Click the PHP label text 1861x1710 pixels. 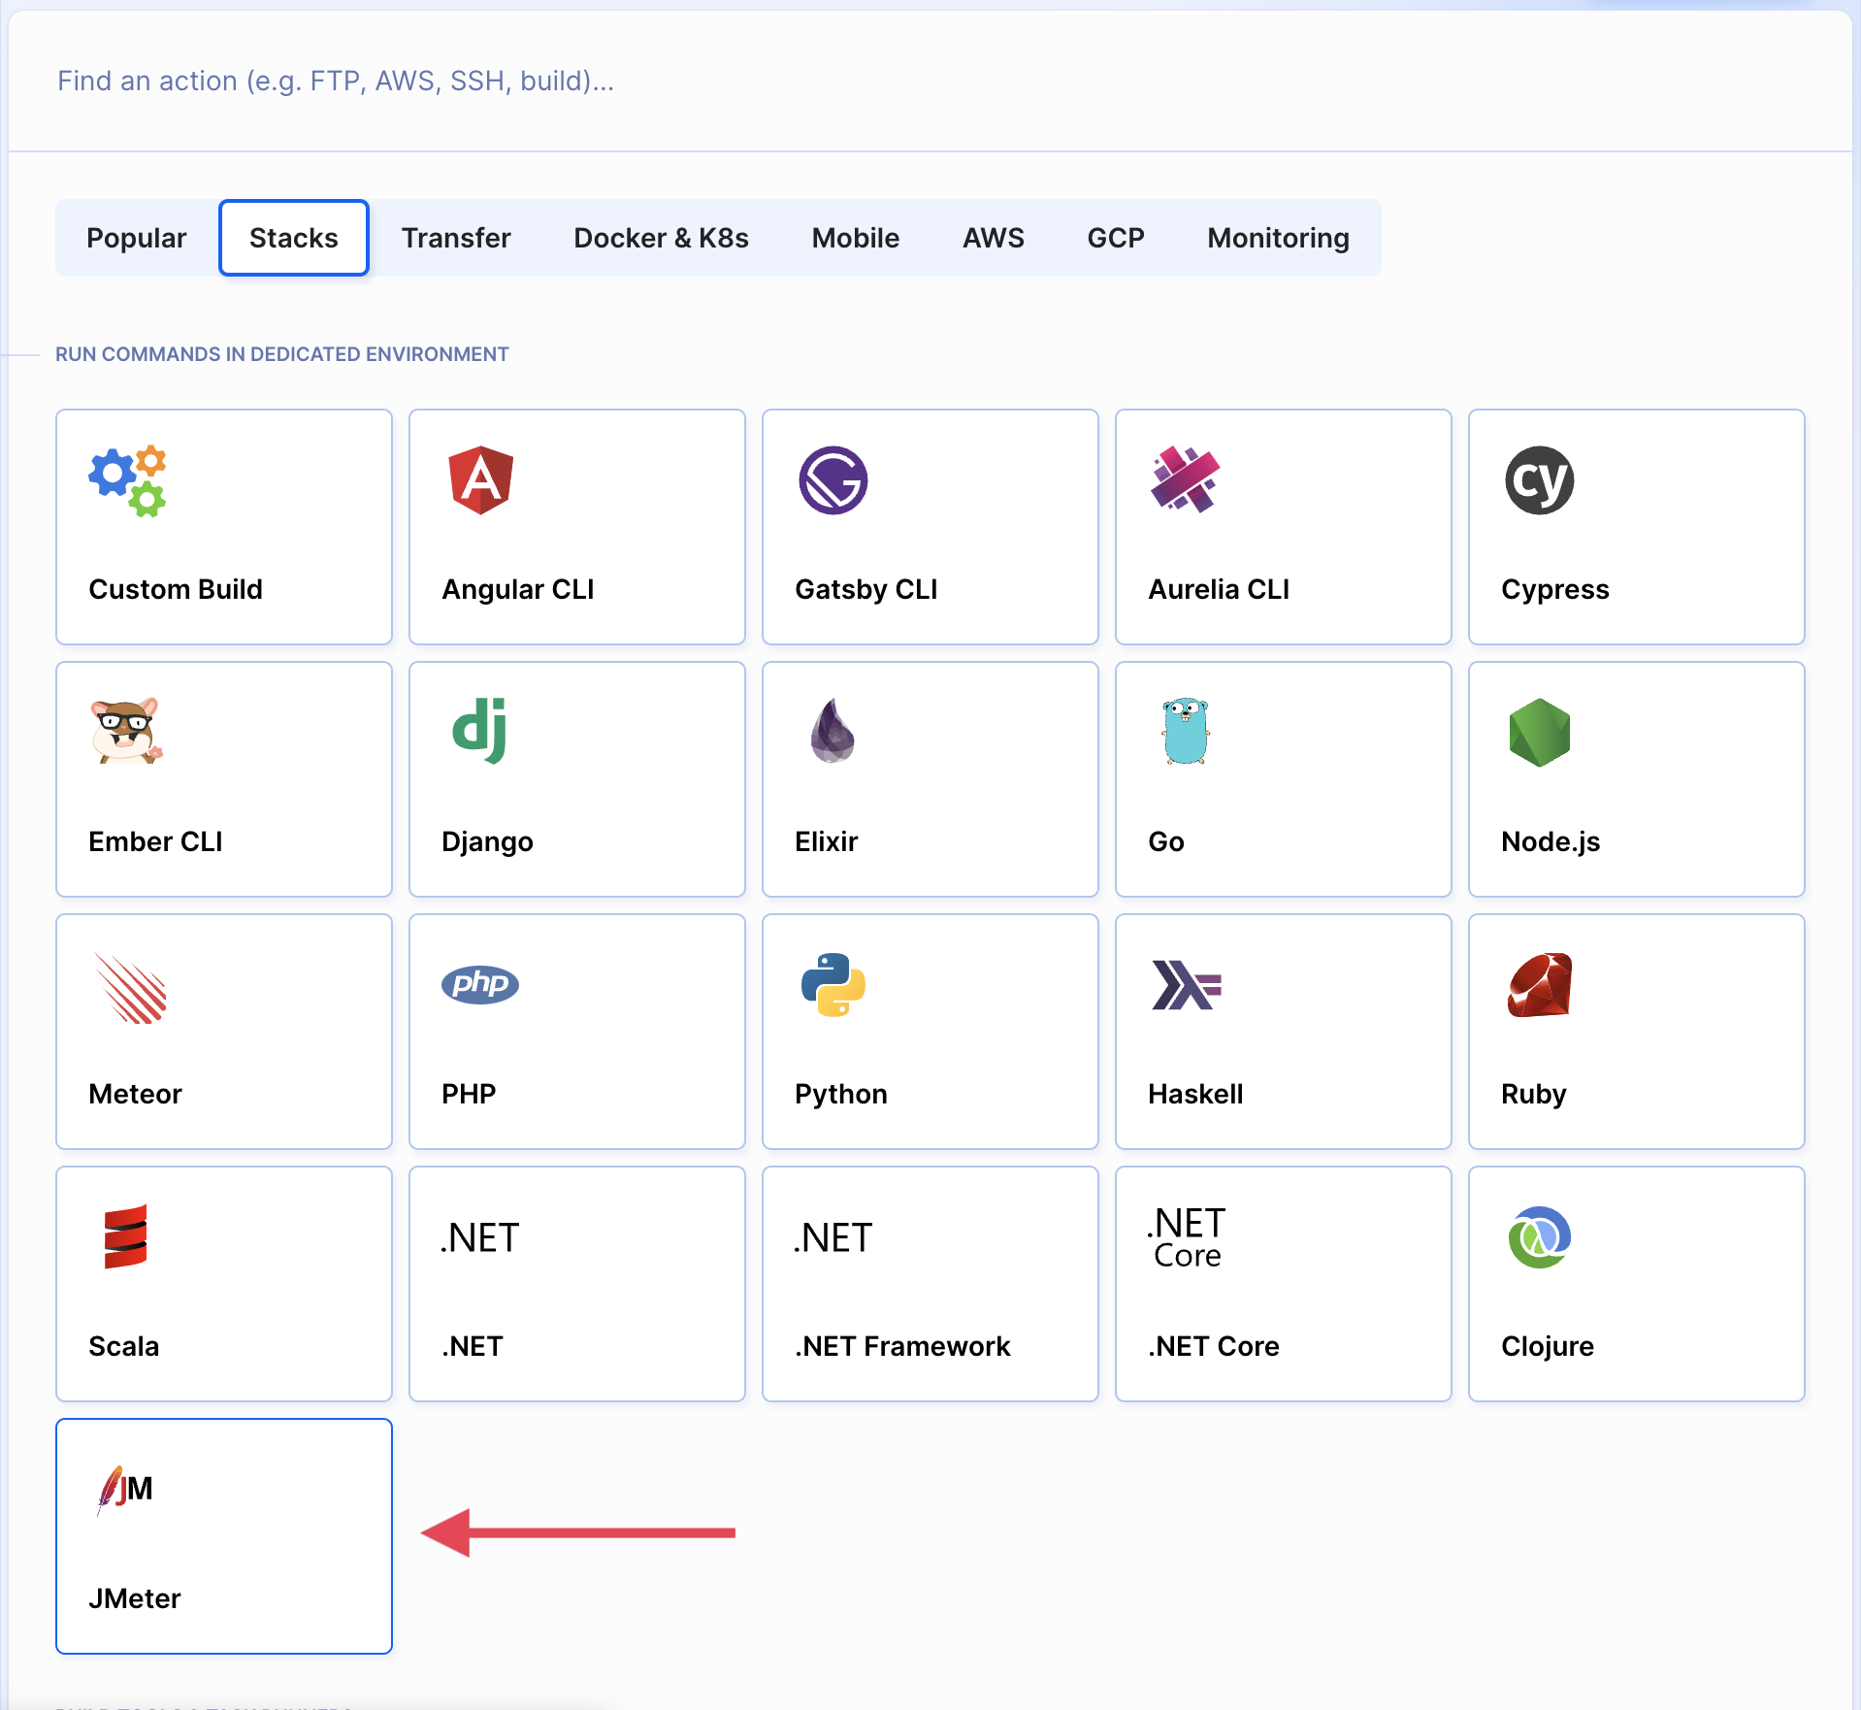468,1094
